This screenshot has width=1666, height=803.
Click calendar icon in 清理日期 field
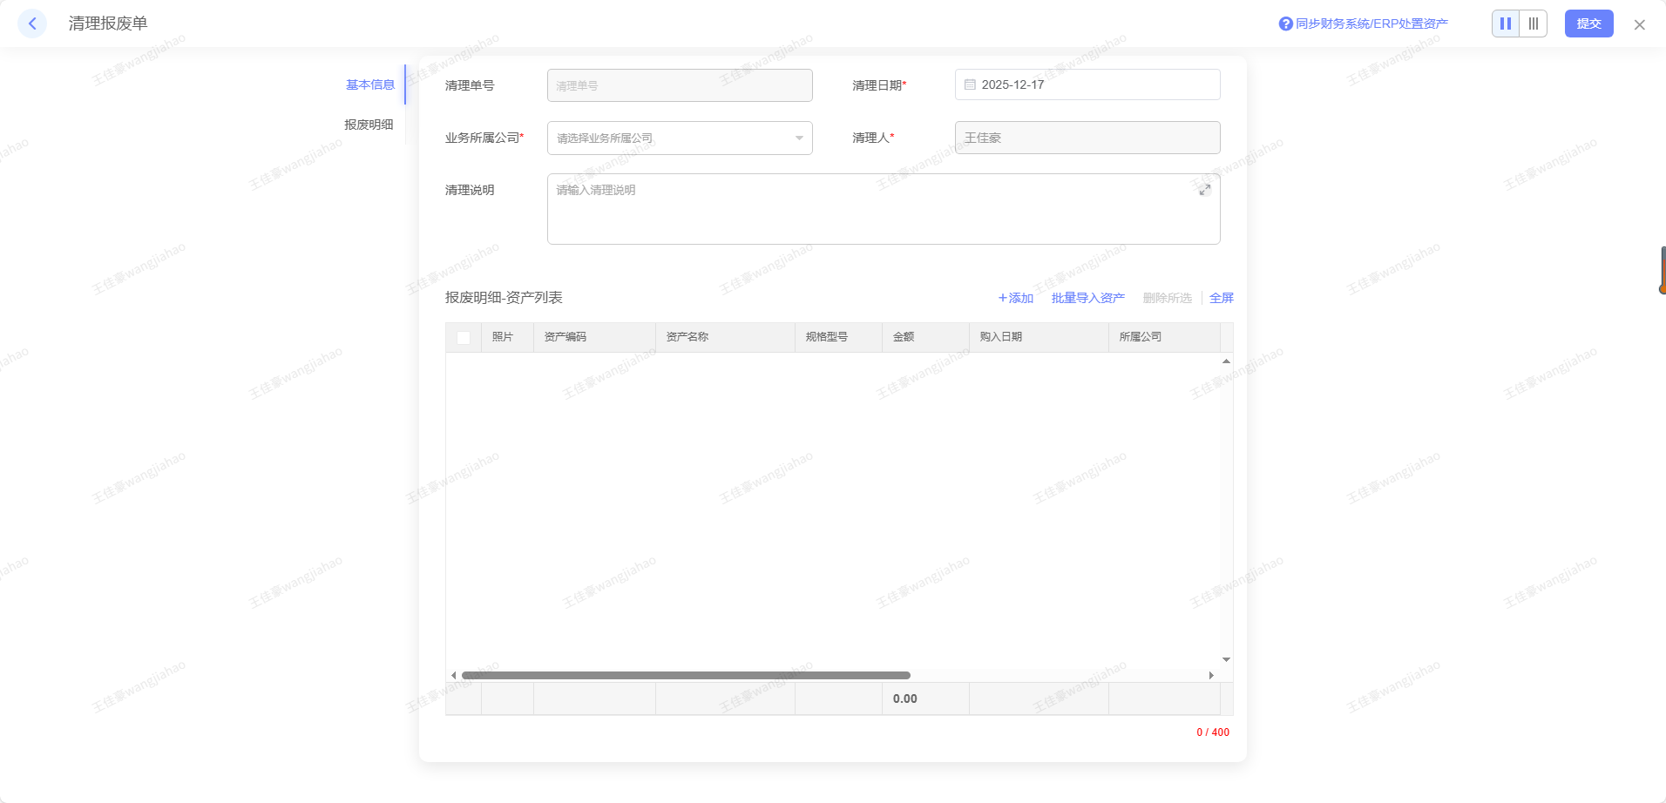pos(970,84)
